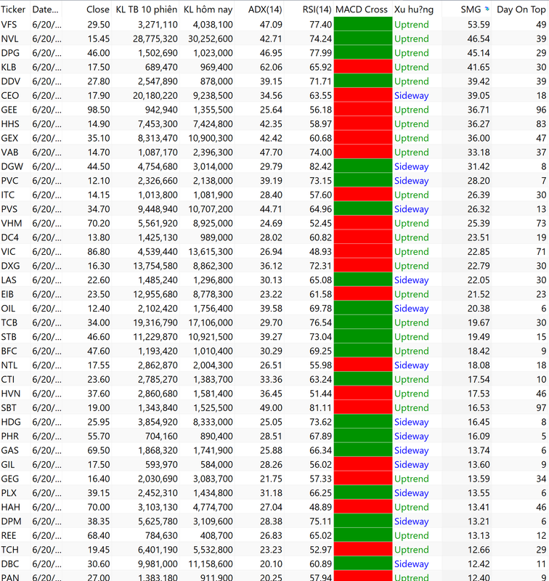
Task: Click the SMG sort arrow indicator
Action: click(487, 9)
